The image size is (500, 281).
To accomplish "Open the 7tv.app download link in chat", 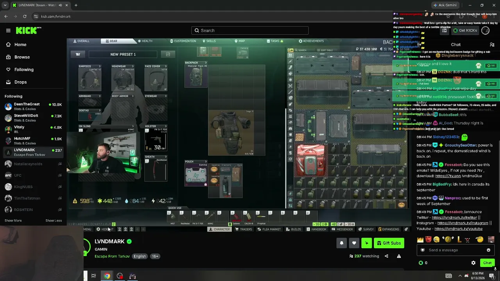I will pyautogui.click(x=448, y=176).
